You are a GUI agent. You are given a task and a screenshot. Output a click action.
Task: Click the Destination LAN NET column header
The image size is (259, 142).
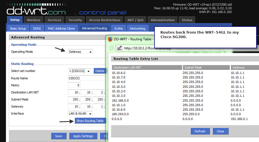pyautogui.click(x=147, y=67)
